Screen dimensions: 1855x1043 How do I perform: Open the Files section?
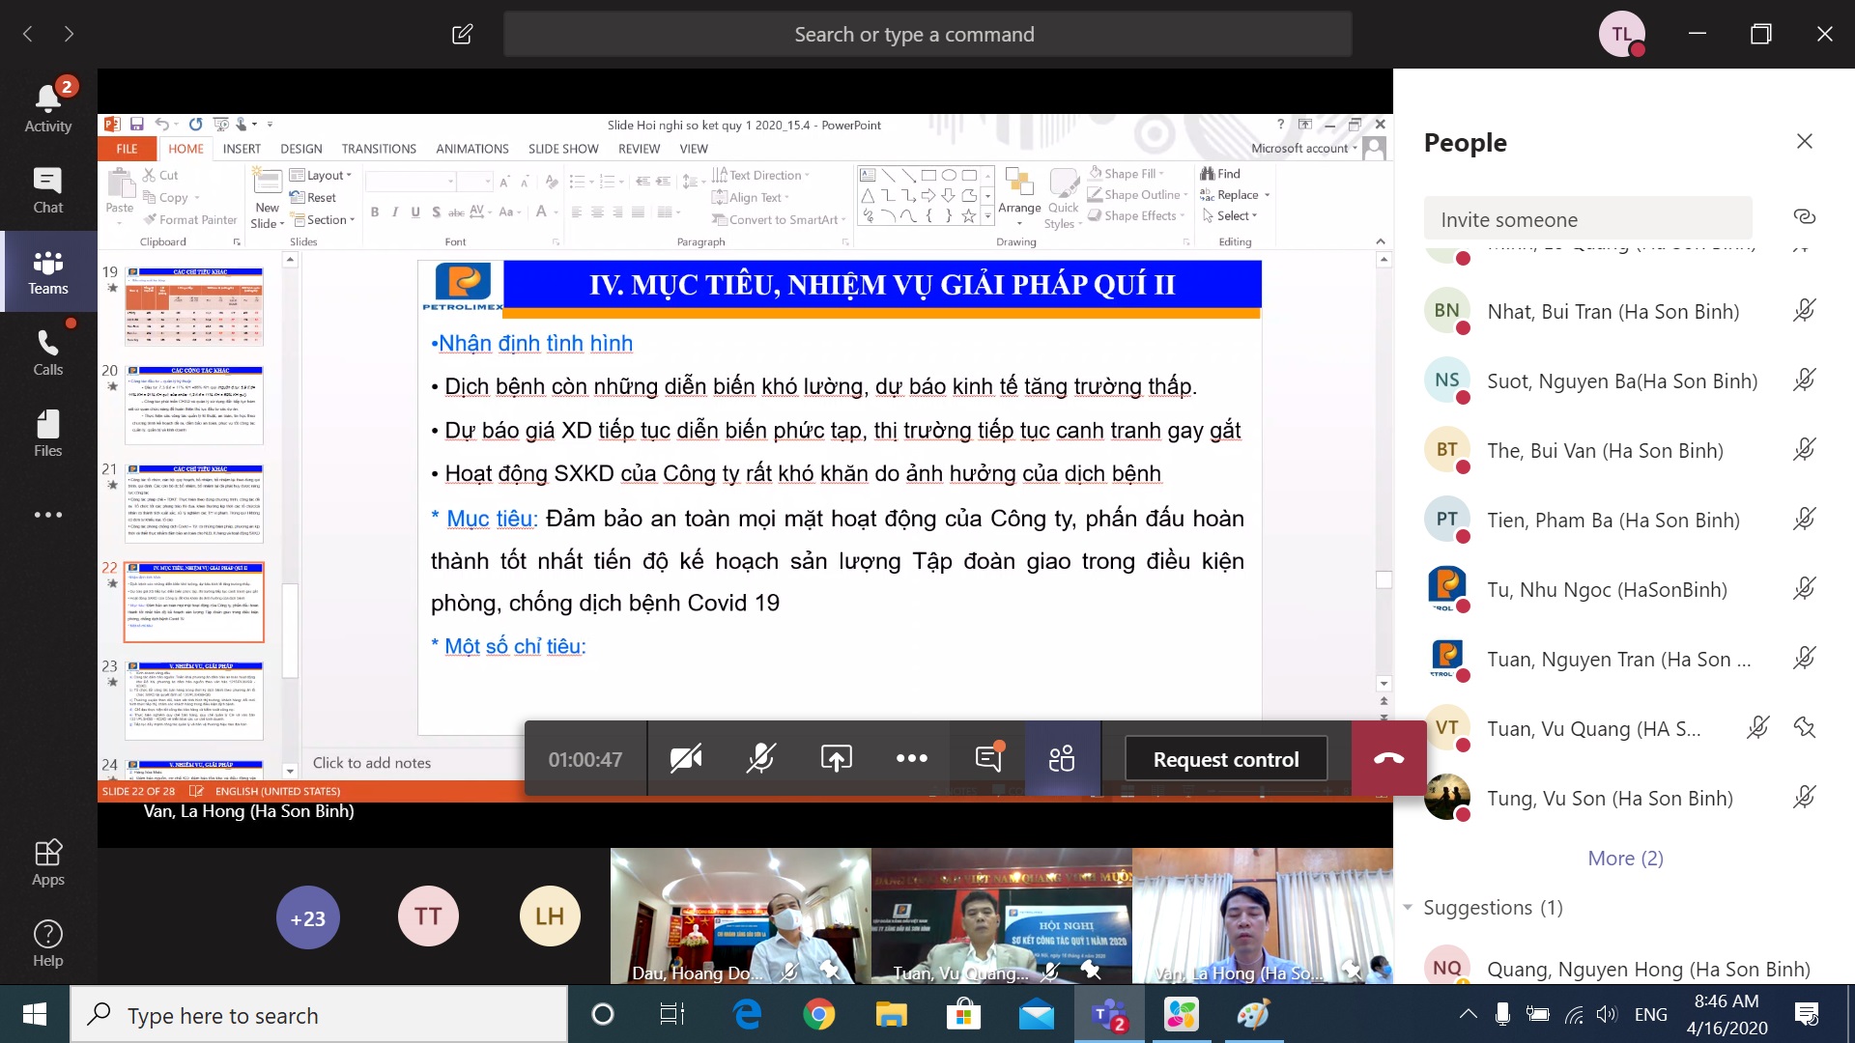[x=47, y=434]
